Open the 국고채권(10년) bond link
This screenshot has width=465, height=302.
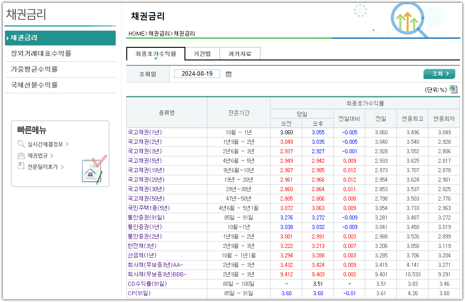[147, 170]
